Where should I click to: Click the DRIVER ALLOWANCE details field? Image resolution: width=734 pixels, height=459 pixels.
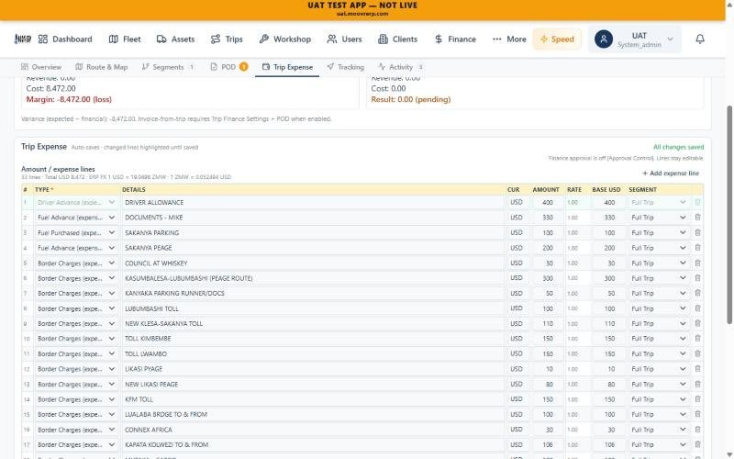pos(313,202)
